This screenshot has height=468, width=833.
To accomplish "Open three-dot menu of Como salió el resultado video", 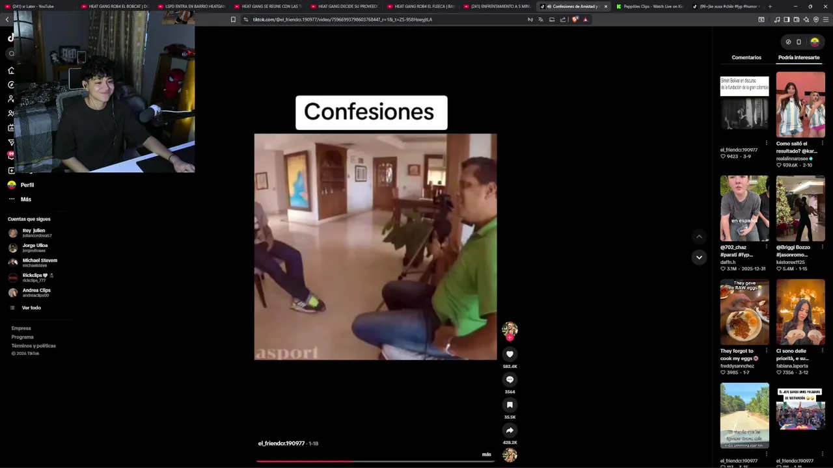I will pos(823,143).
